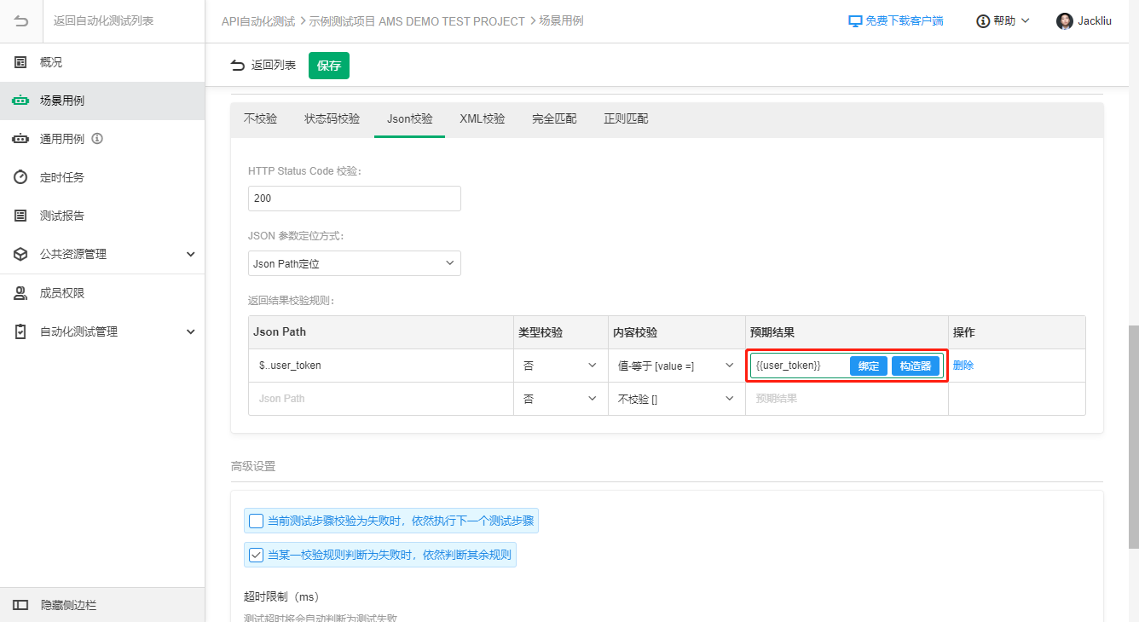Click 返回自动化测试列表 in the sidebar header

pyautogui.click(x=103, y=21)
